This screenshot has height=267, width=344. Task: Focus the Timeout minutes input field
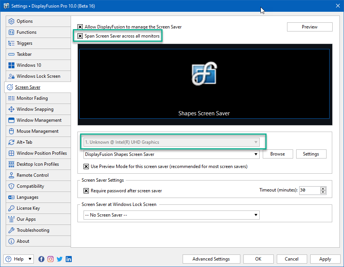tap(310, 190)
